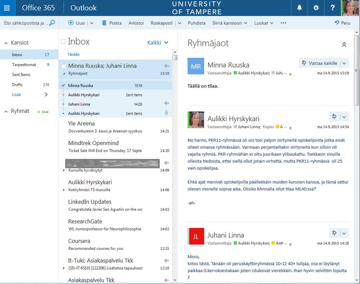Click the green category square beside Aulikki Hyrskykari recipient
360x284 pixels.
(x=235, y=73)
